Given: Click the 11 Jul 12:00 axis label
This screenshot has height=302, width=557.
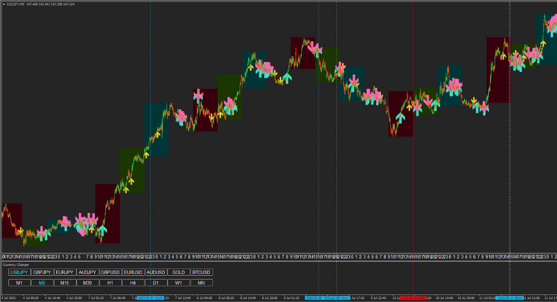Looking at the screenshot, I should coord(531,298).
